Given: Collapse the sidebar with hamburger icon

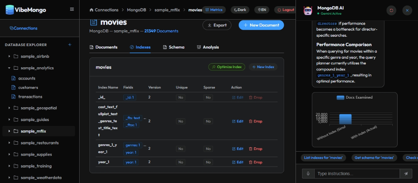Looking at the screenshot, I should [72, 9].
